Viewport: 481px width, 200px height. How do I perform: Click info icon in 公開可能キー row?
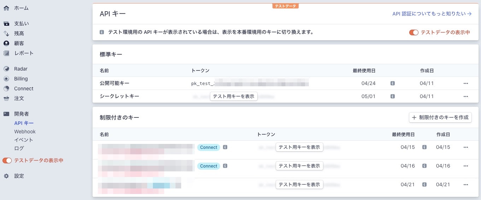coord(393,83)
